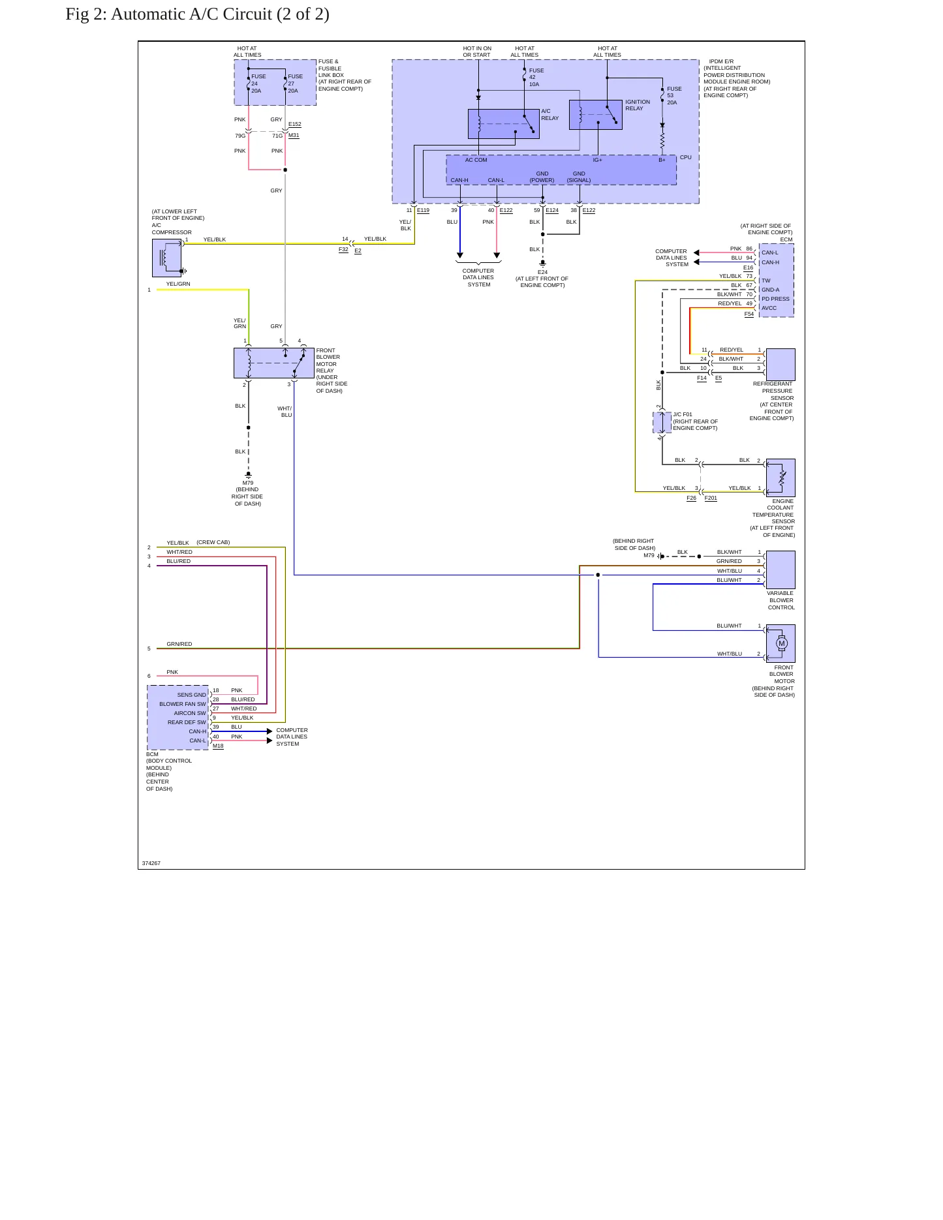
Task: Click the A/C relay box inside IPDM
Action: pos(504,124)
